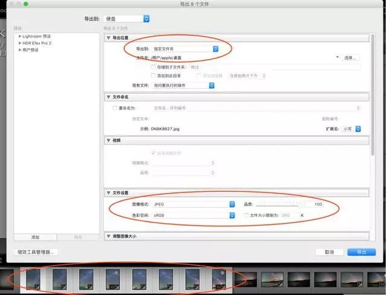This screenshot has width=386, height=295.
Task: Enable the 添加到此目录 checkbox
Action: [153, 75]
